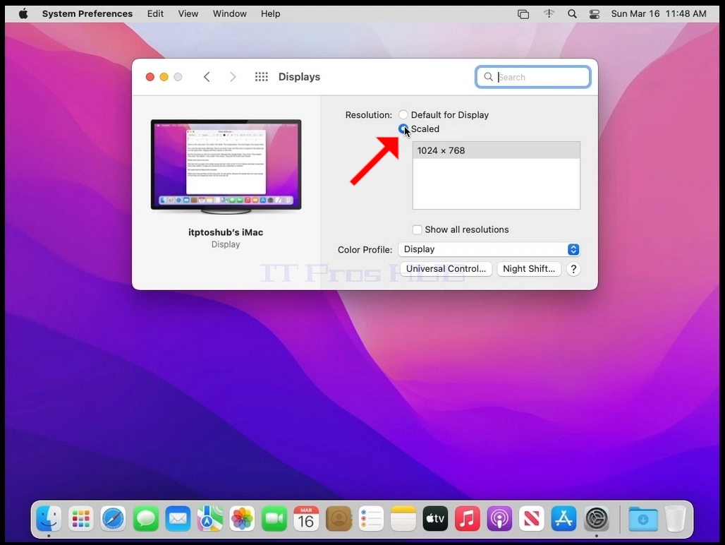Click the Universal Control... button
Screen dimensions: 725x545
click(x=446, y=269)
